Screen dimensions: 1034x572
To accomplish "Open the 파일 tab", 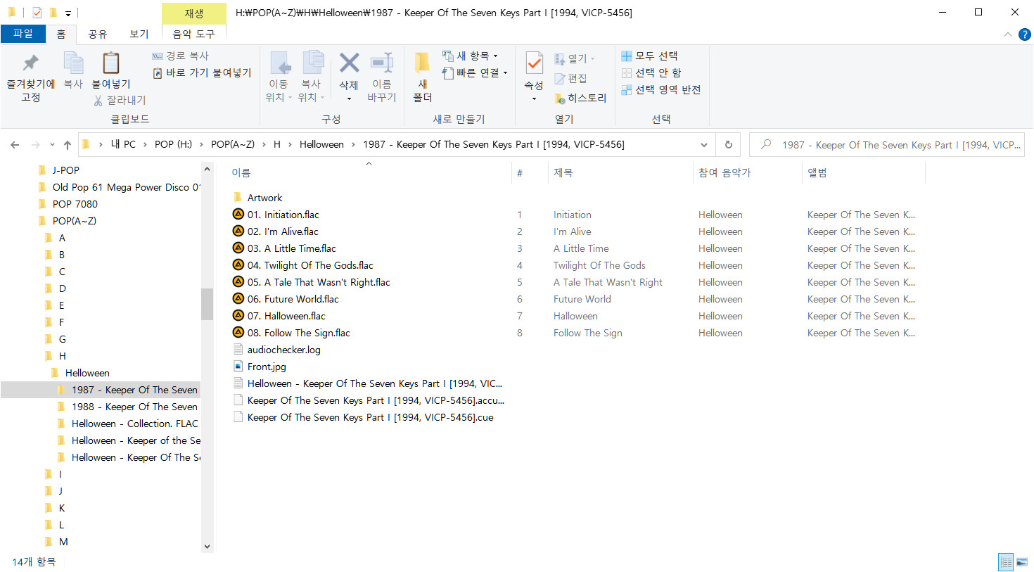I will tap(23, 34).
